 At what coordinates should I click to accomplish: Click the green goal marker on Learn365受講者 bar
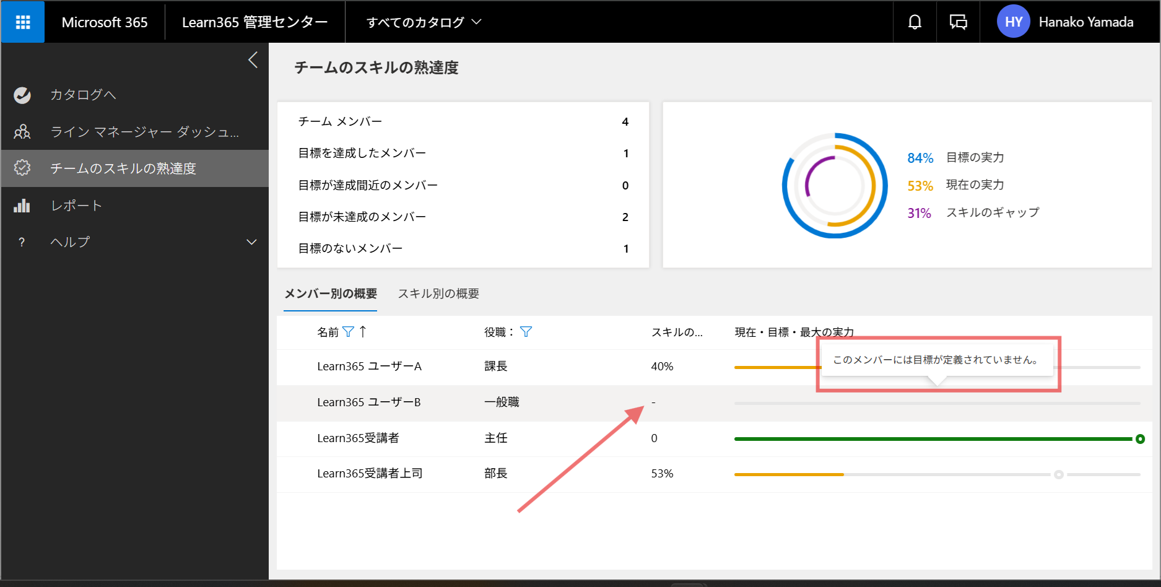[1140, 439]
